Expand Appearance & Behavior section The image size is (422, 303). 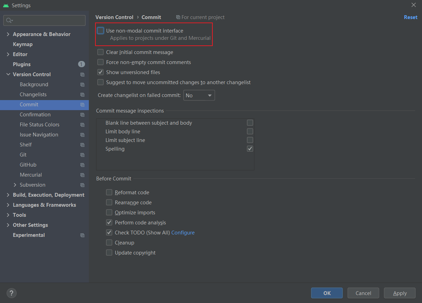click(x=8, y=34)
